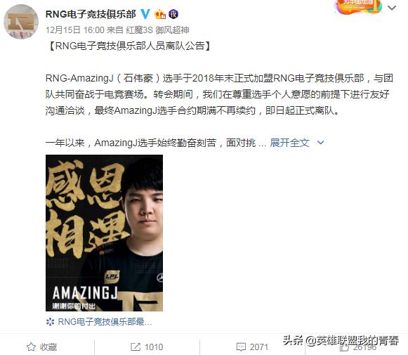Repost using the share icon 1010
408x355 pixels.
point(136,347)
